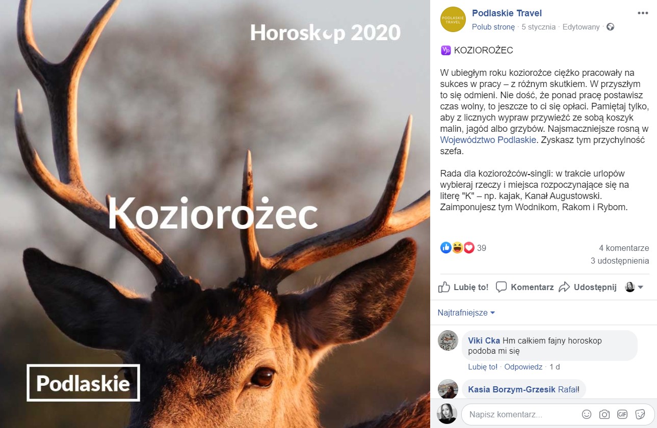Open the emoji picker in comment box

[x=587, y=414]
